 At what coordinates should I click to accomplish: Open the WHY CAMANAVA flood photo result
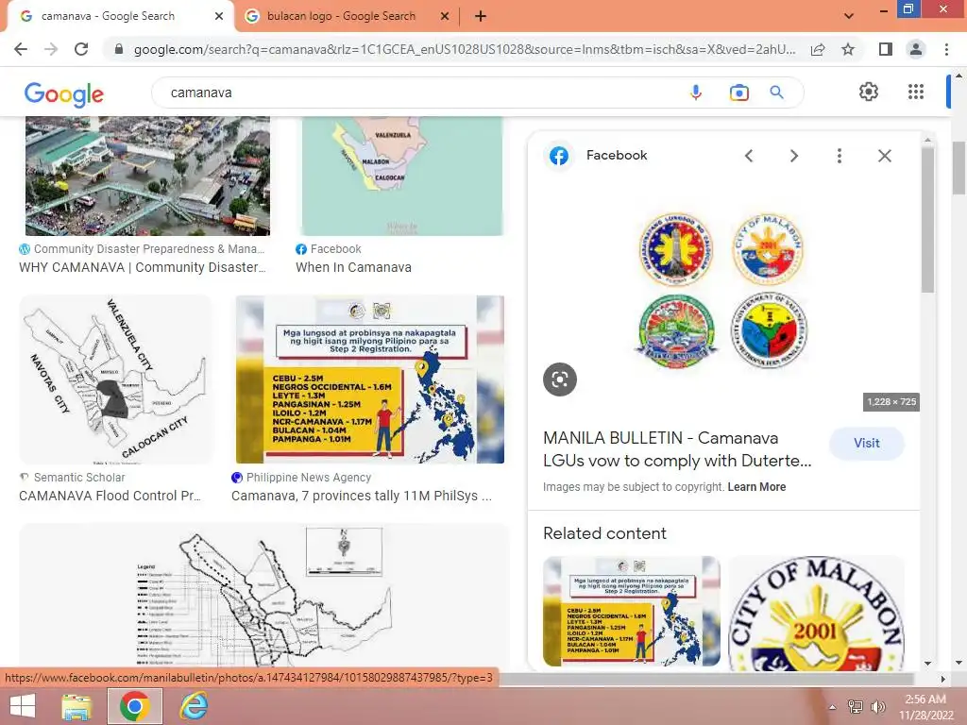tap(147, 176)
